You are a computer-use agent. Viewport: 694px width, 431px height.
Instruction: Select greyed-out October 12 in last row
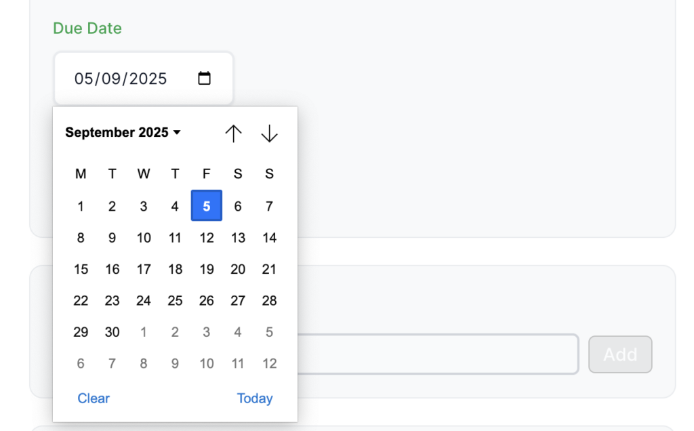tap(269, 364)
